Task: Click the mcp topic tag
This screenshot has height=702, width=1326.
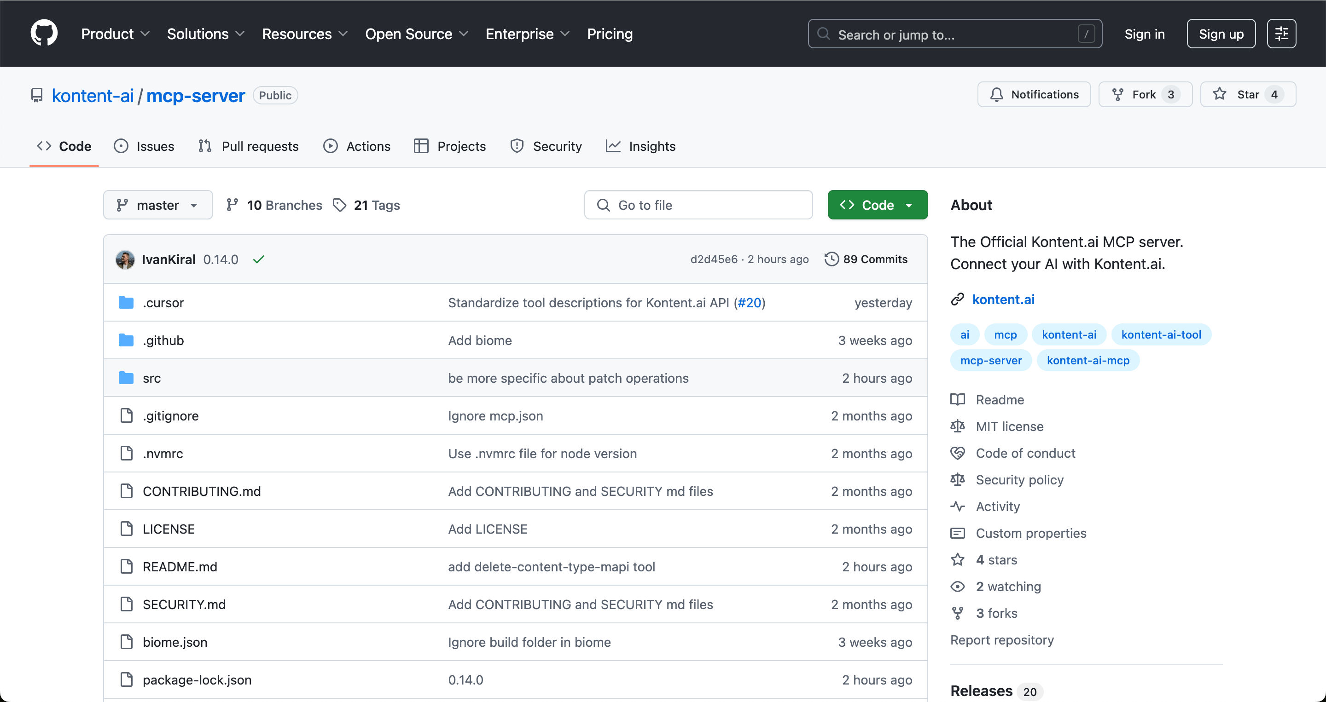Action: pyautogui.click(x=1005, y=334)
